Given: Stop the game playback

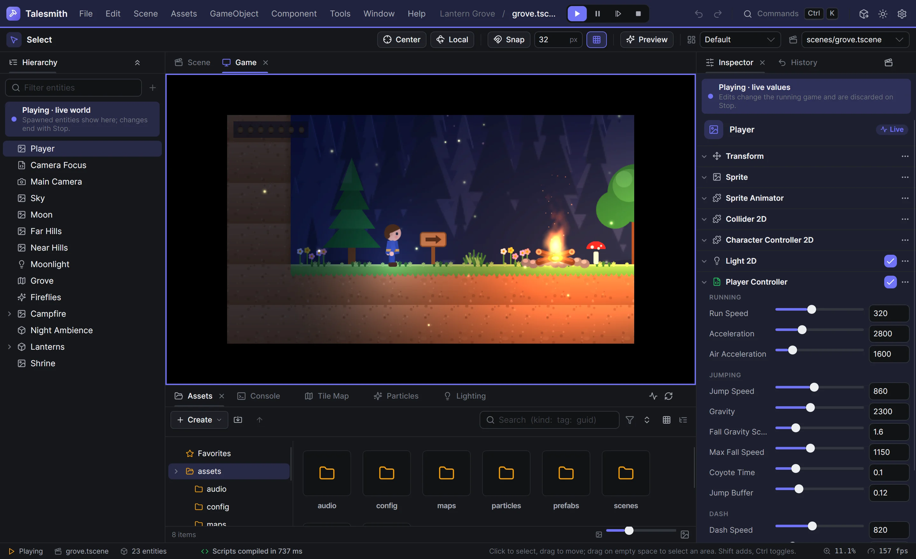Looking at the screenshot, I should (638, 14).
